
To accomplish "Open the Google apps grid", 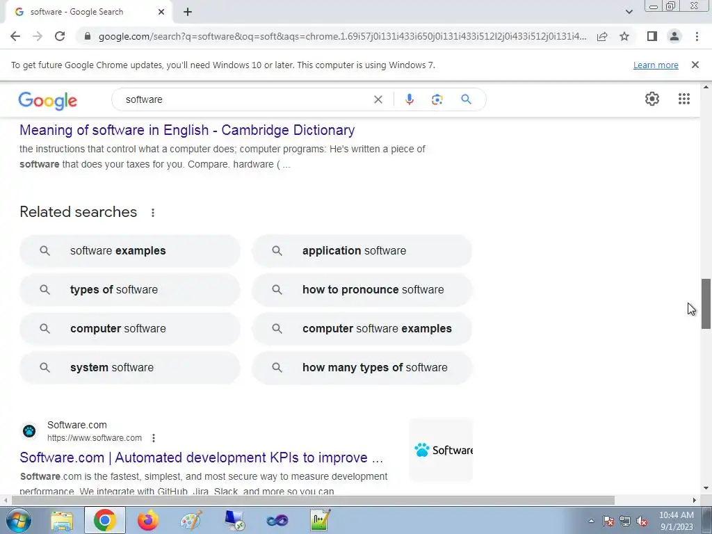I will [684, 99].
